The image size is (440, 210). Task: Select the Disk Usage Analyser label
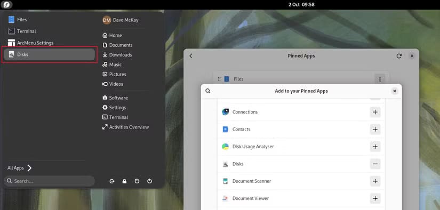(x=253, y=147)
